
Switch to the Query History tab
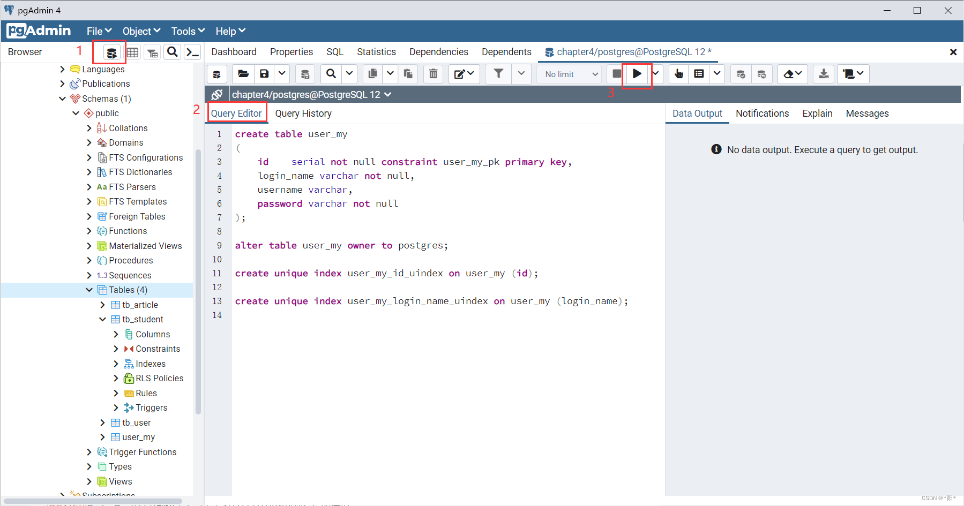[x=303, y=114]
